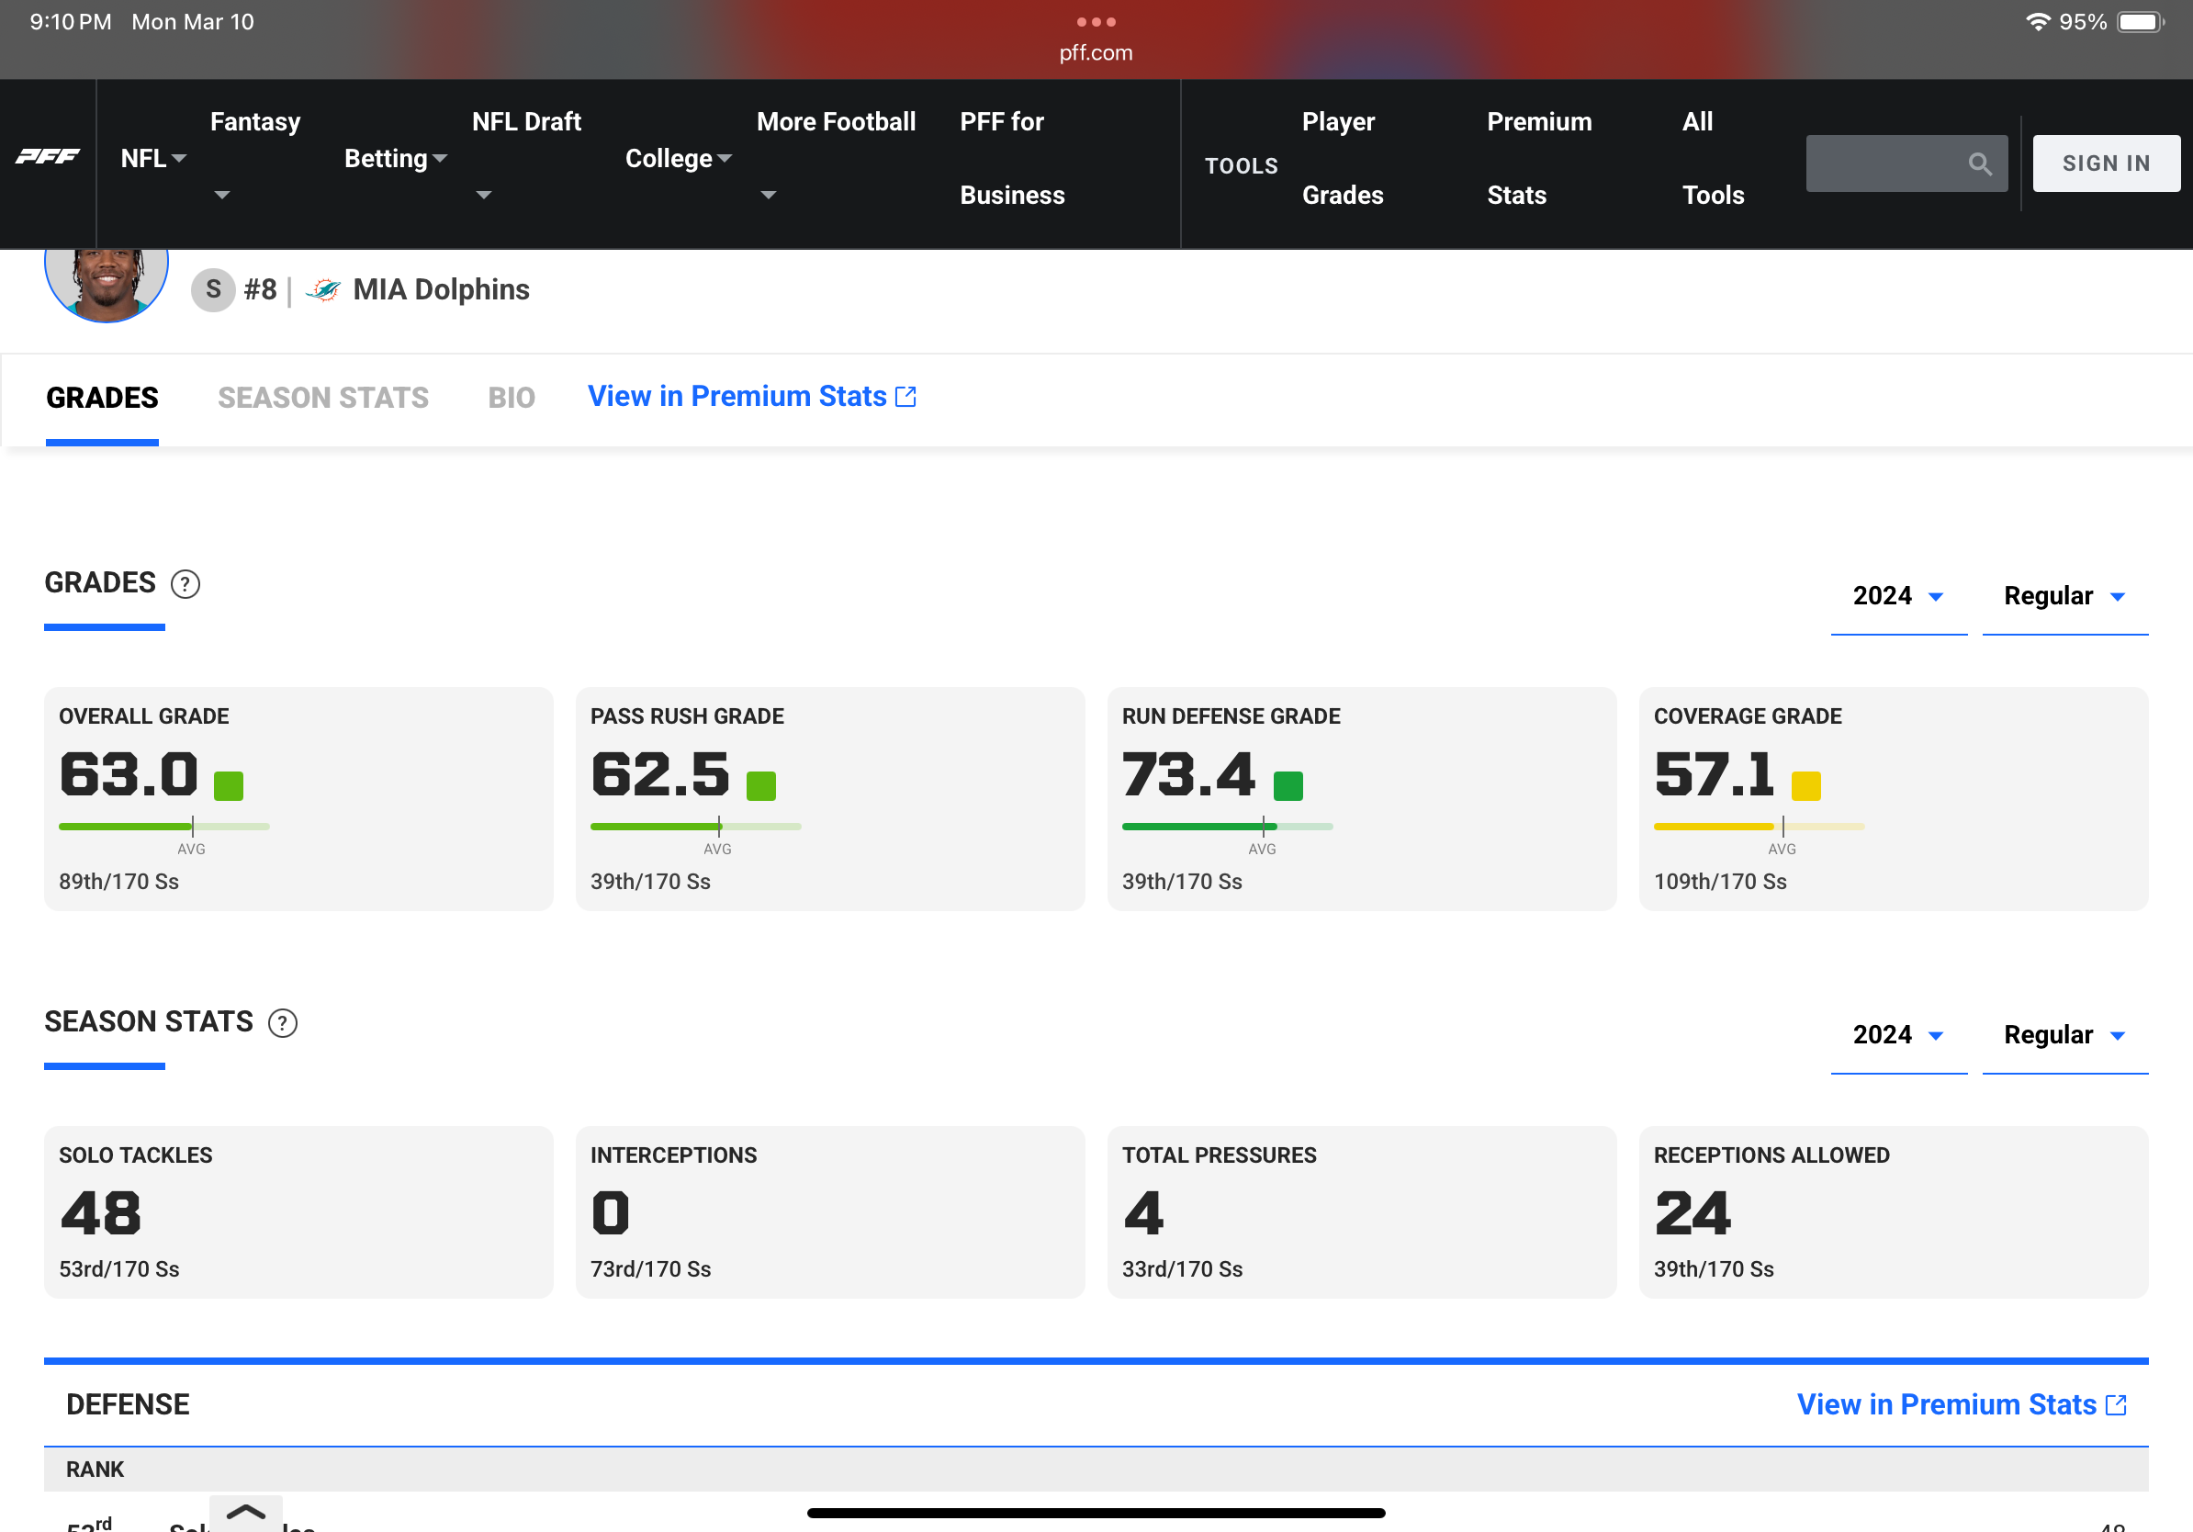Open Season Stats 2024 year dropdown
This screenshot has height=1532, width=2193.
point(1899,1035)
